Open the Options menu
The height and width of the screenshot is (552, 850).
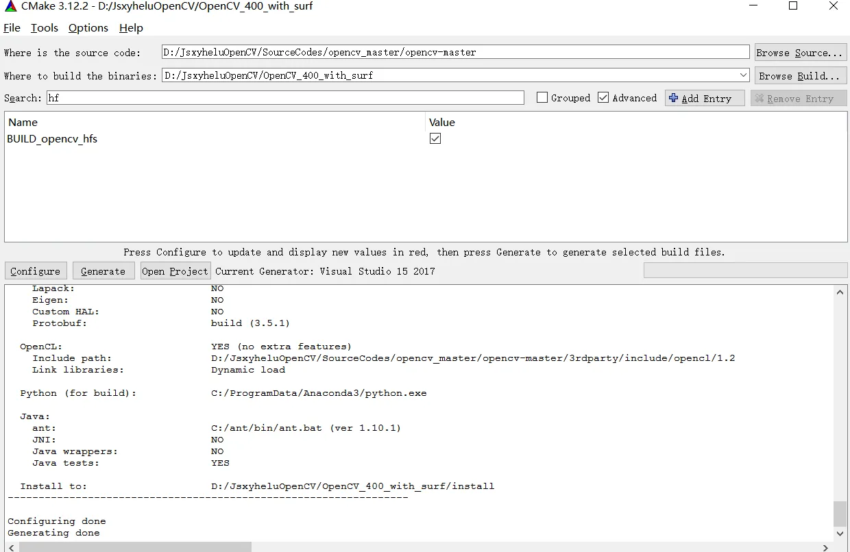tap(88, 28)
